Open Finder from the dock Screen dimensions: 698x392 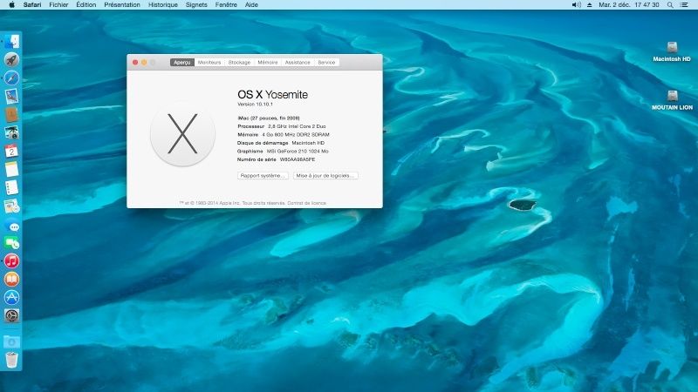coord(11,41)
